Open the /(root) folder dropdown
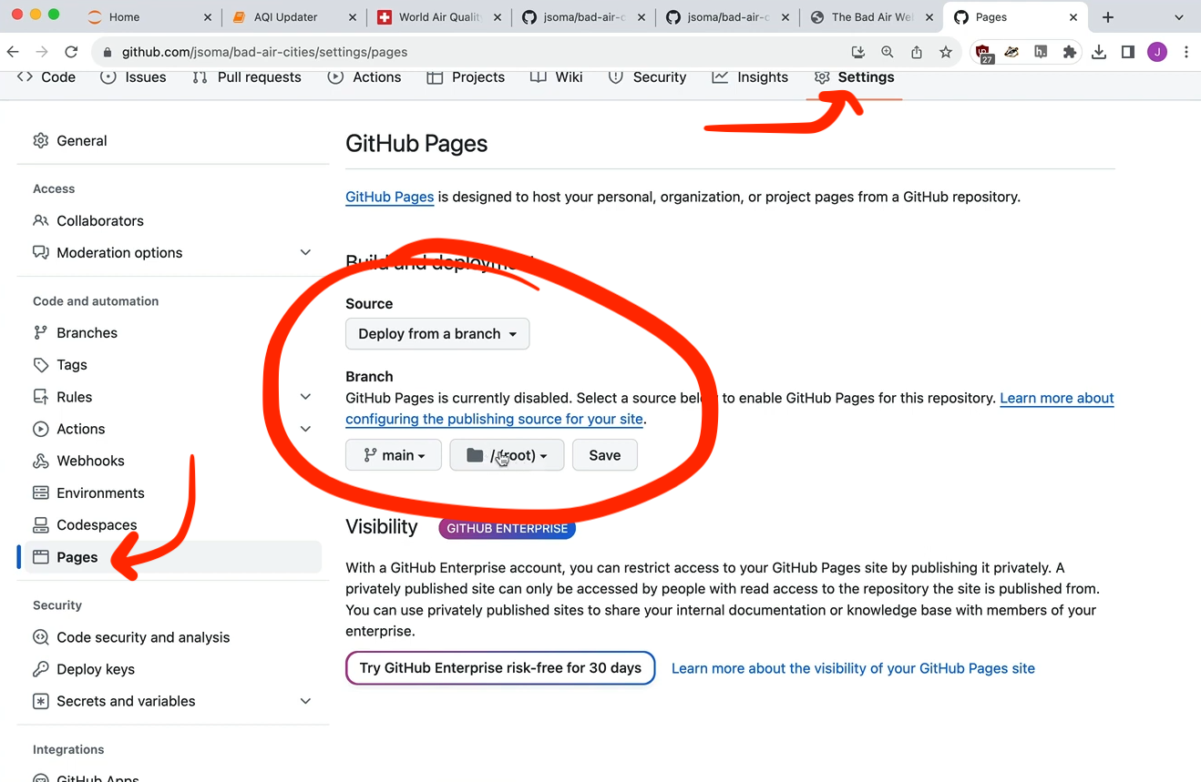This screenshot has height=782, width=1201. tap(507, 455)
